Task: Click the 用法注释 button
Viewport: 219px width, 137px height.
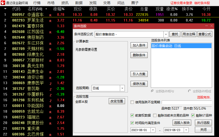Action: 189,34
